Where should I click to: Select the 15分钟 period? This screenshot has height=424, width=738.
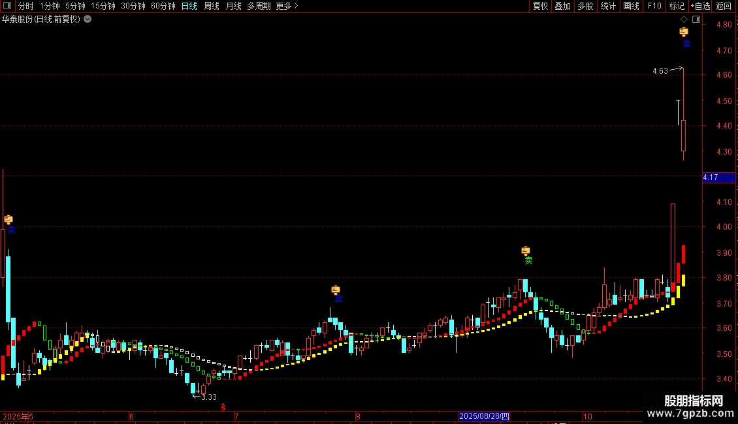coord(103,6)
